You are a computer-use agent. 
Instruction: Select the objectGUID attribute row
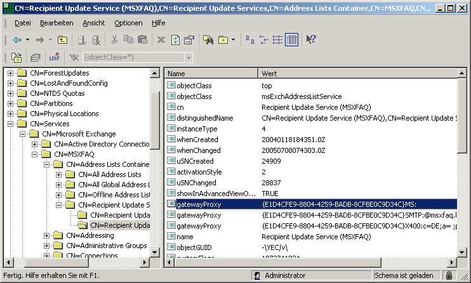(310, 247)
